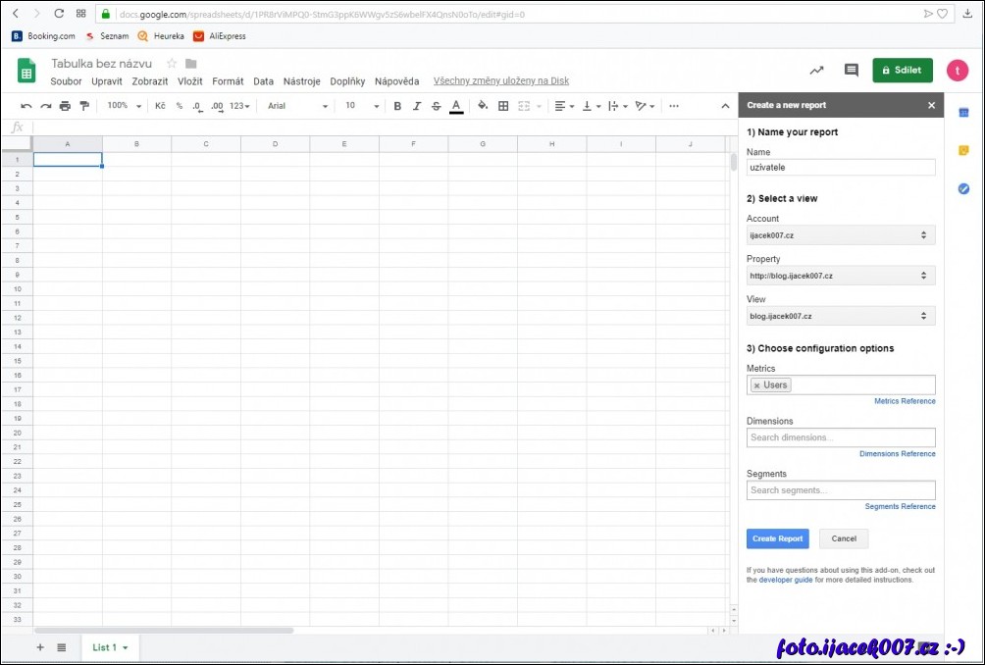The image size is (985, 665).
Task: Toggle italic formatting
Action: [417, 106]
